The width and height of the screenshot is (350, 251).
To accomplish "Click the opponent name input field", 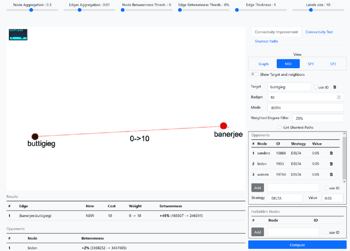I will (293, 188).
